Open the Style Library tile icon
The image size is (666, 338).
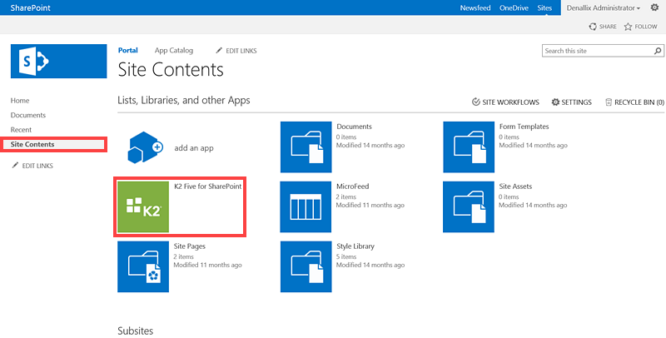305,266
